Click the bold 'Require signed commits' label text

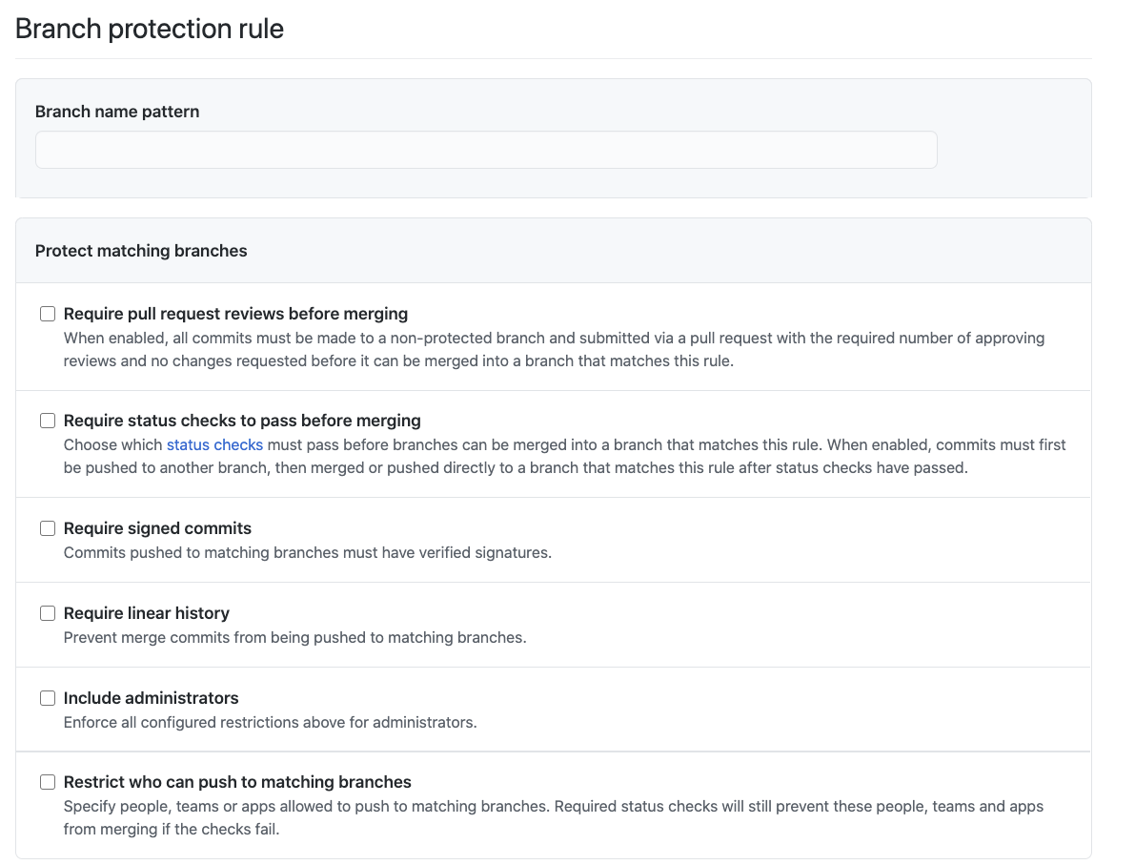157,528
